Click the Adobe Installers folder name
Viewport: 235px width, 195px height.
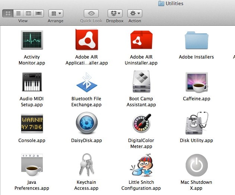point(196,57)
